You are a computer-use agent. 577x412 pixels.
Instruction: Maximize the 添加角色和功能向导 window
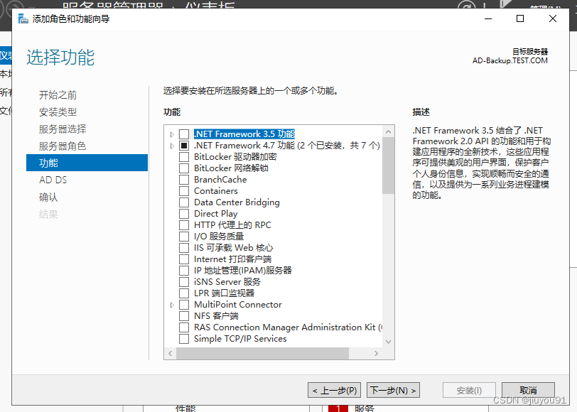520,18
